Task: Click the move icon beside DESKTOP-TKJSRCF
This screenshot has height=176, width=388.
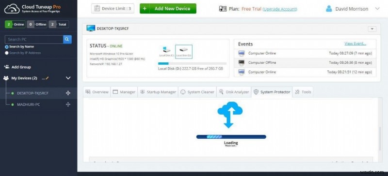Action: (68, 93)
